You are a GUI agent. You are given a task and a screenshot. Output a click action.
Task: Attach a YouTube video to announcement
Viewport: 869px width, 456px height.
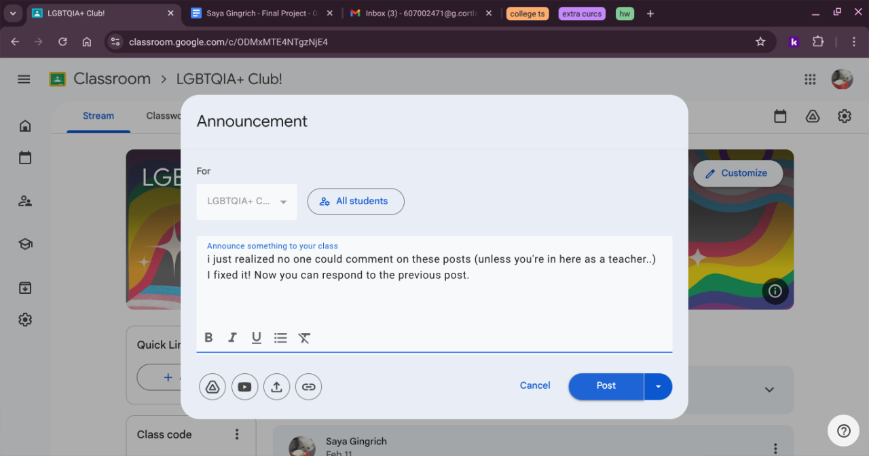(244, 387)
